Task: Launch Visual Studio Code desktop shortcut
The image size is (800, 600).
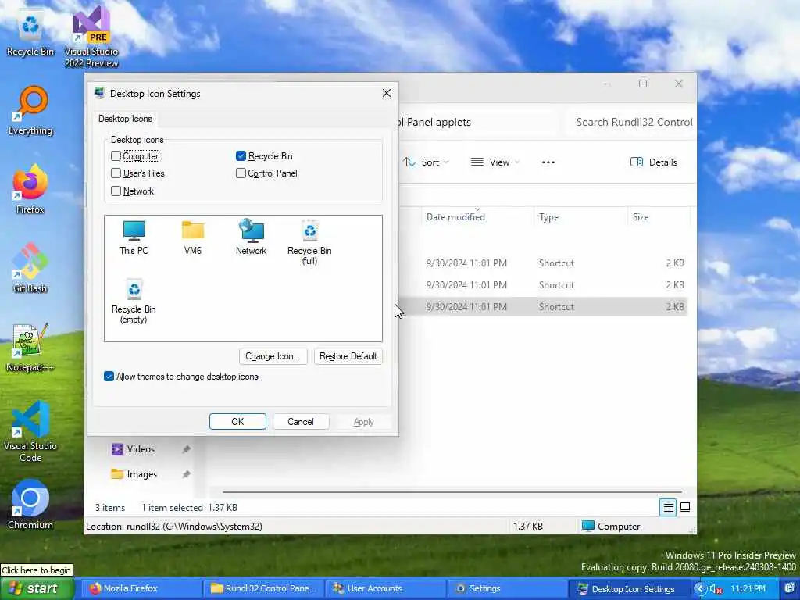Action: point(30,431)
